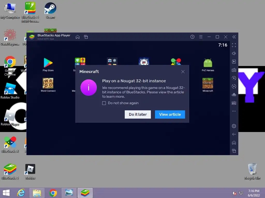This screenshot has width=265, height=198.
Task: Collapse the BlueStacks side toolbar
Action: (x=234, y=37)
